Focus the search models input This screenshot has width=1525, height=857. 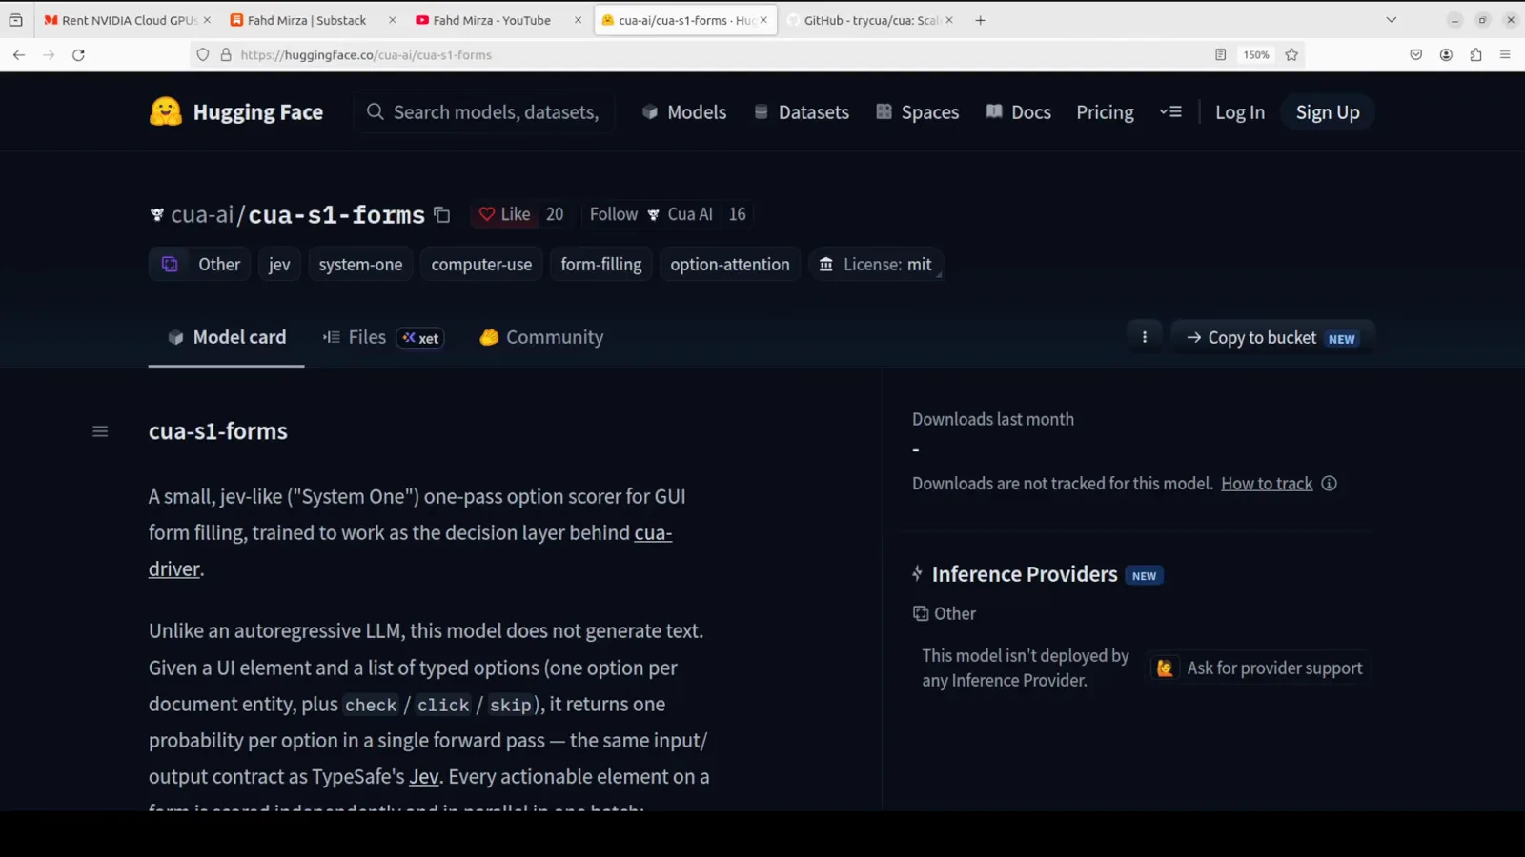[484, 112]
